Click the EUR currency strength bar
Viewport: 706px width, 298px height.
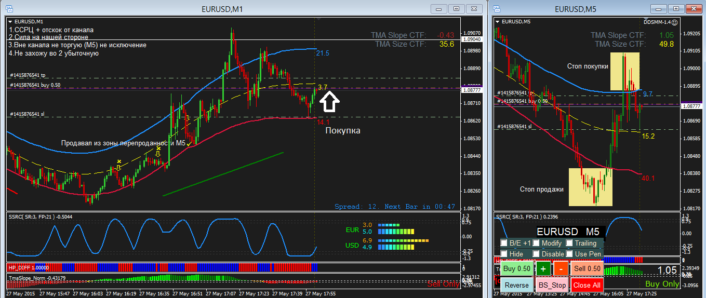(397, 228)
